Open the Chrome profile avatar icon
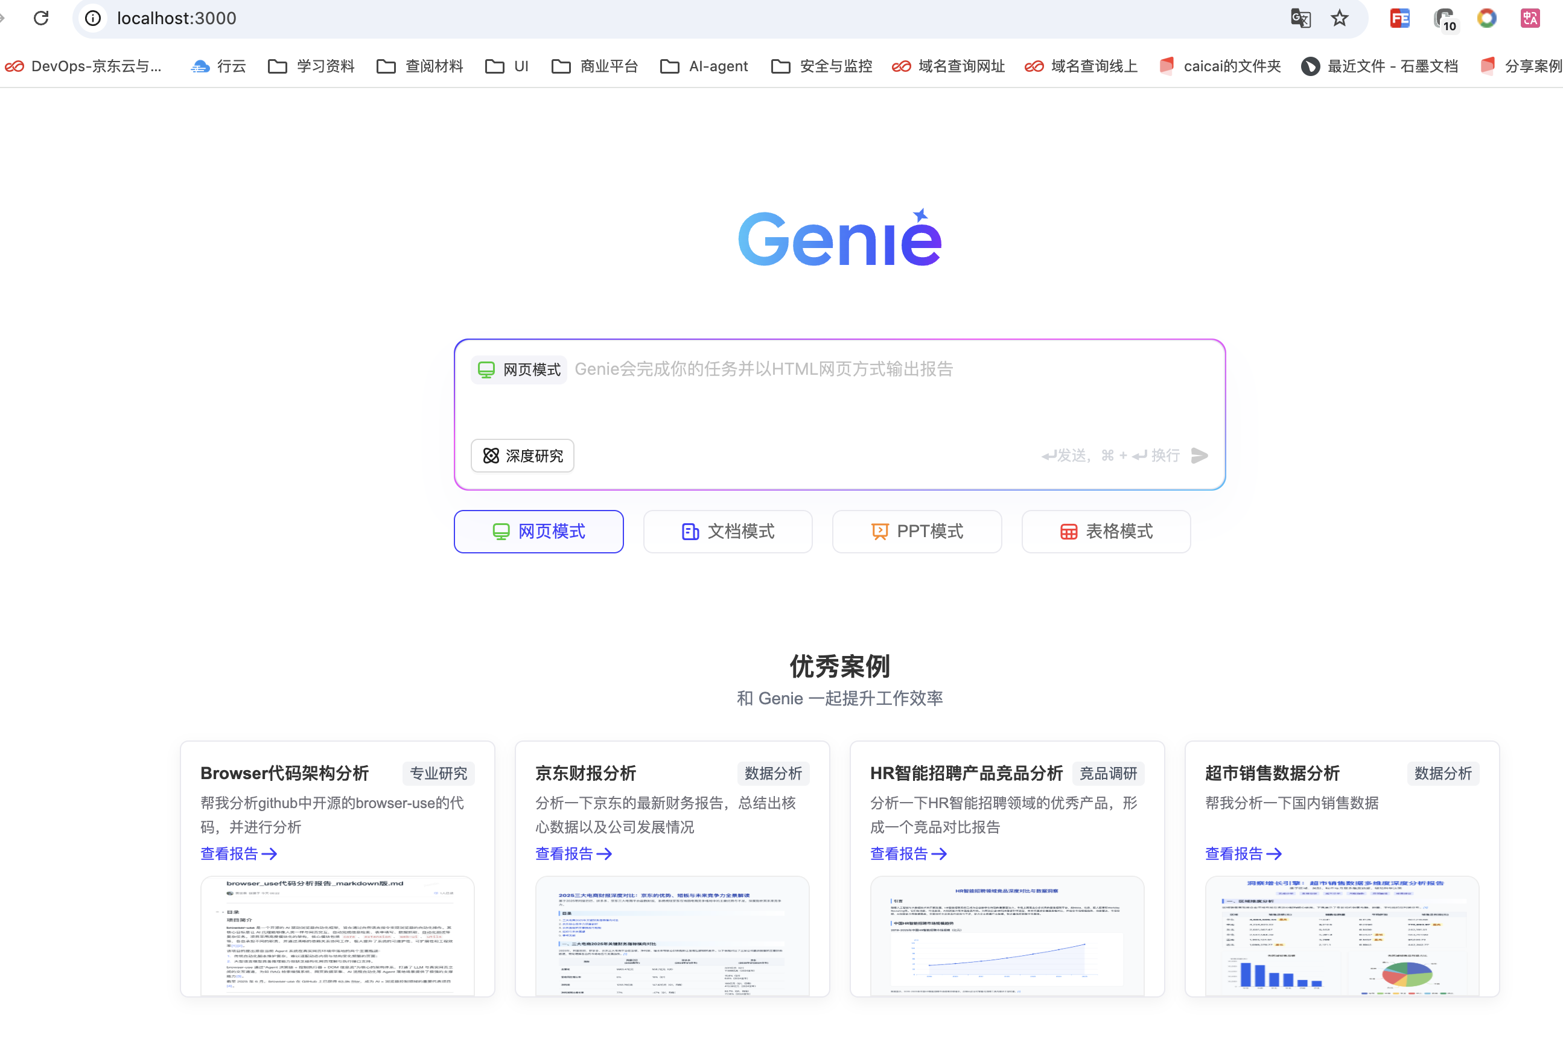Viewport: 1563px width, 1038px height. (x=1486, y=18)
